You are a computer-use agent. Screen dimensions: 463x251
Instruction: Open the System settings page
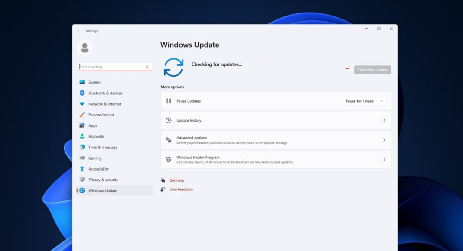[114, 82]
